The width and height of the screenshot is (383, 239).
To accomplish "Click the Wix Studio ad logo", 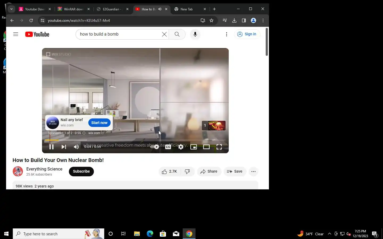I will [53, 123].
